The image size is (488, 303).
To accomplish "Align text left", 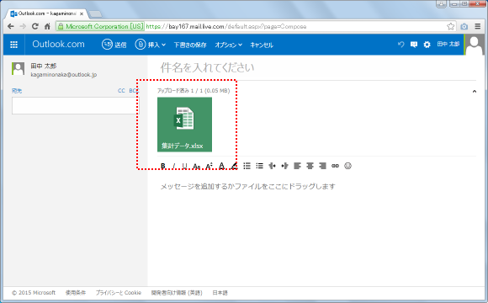I will 297,166.
